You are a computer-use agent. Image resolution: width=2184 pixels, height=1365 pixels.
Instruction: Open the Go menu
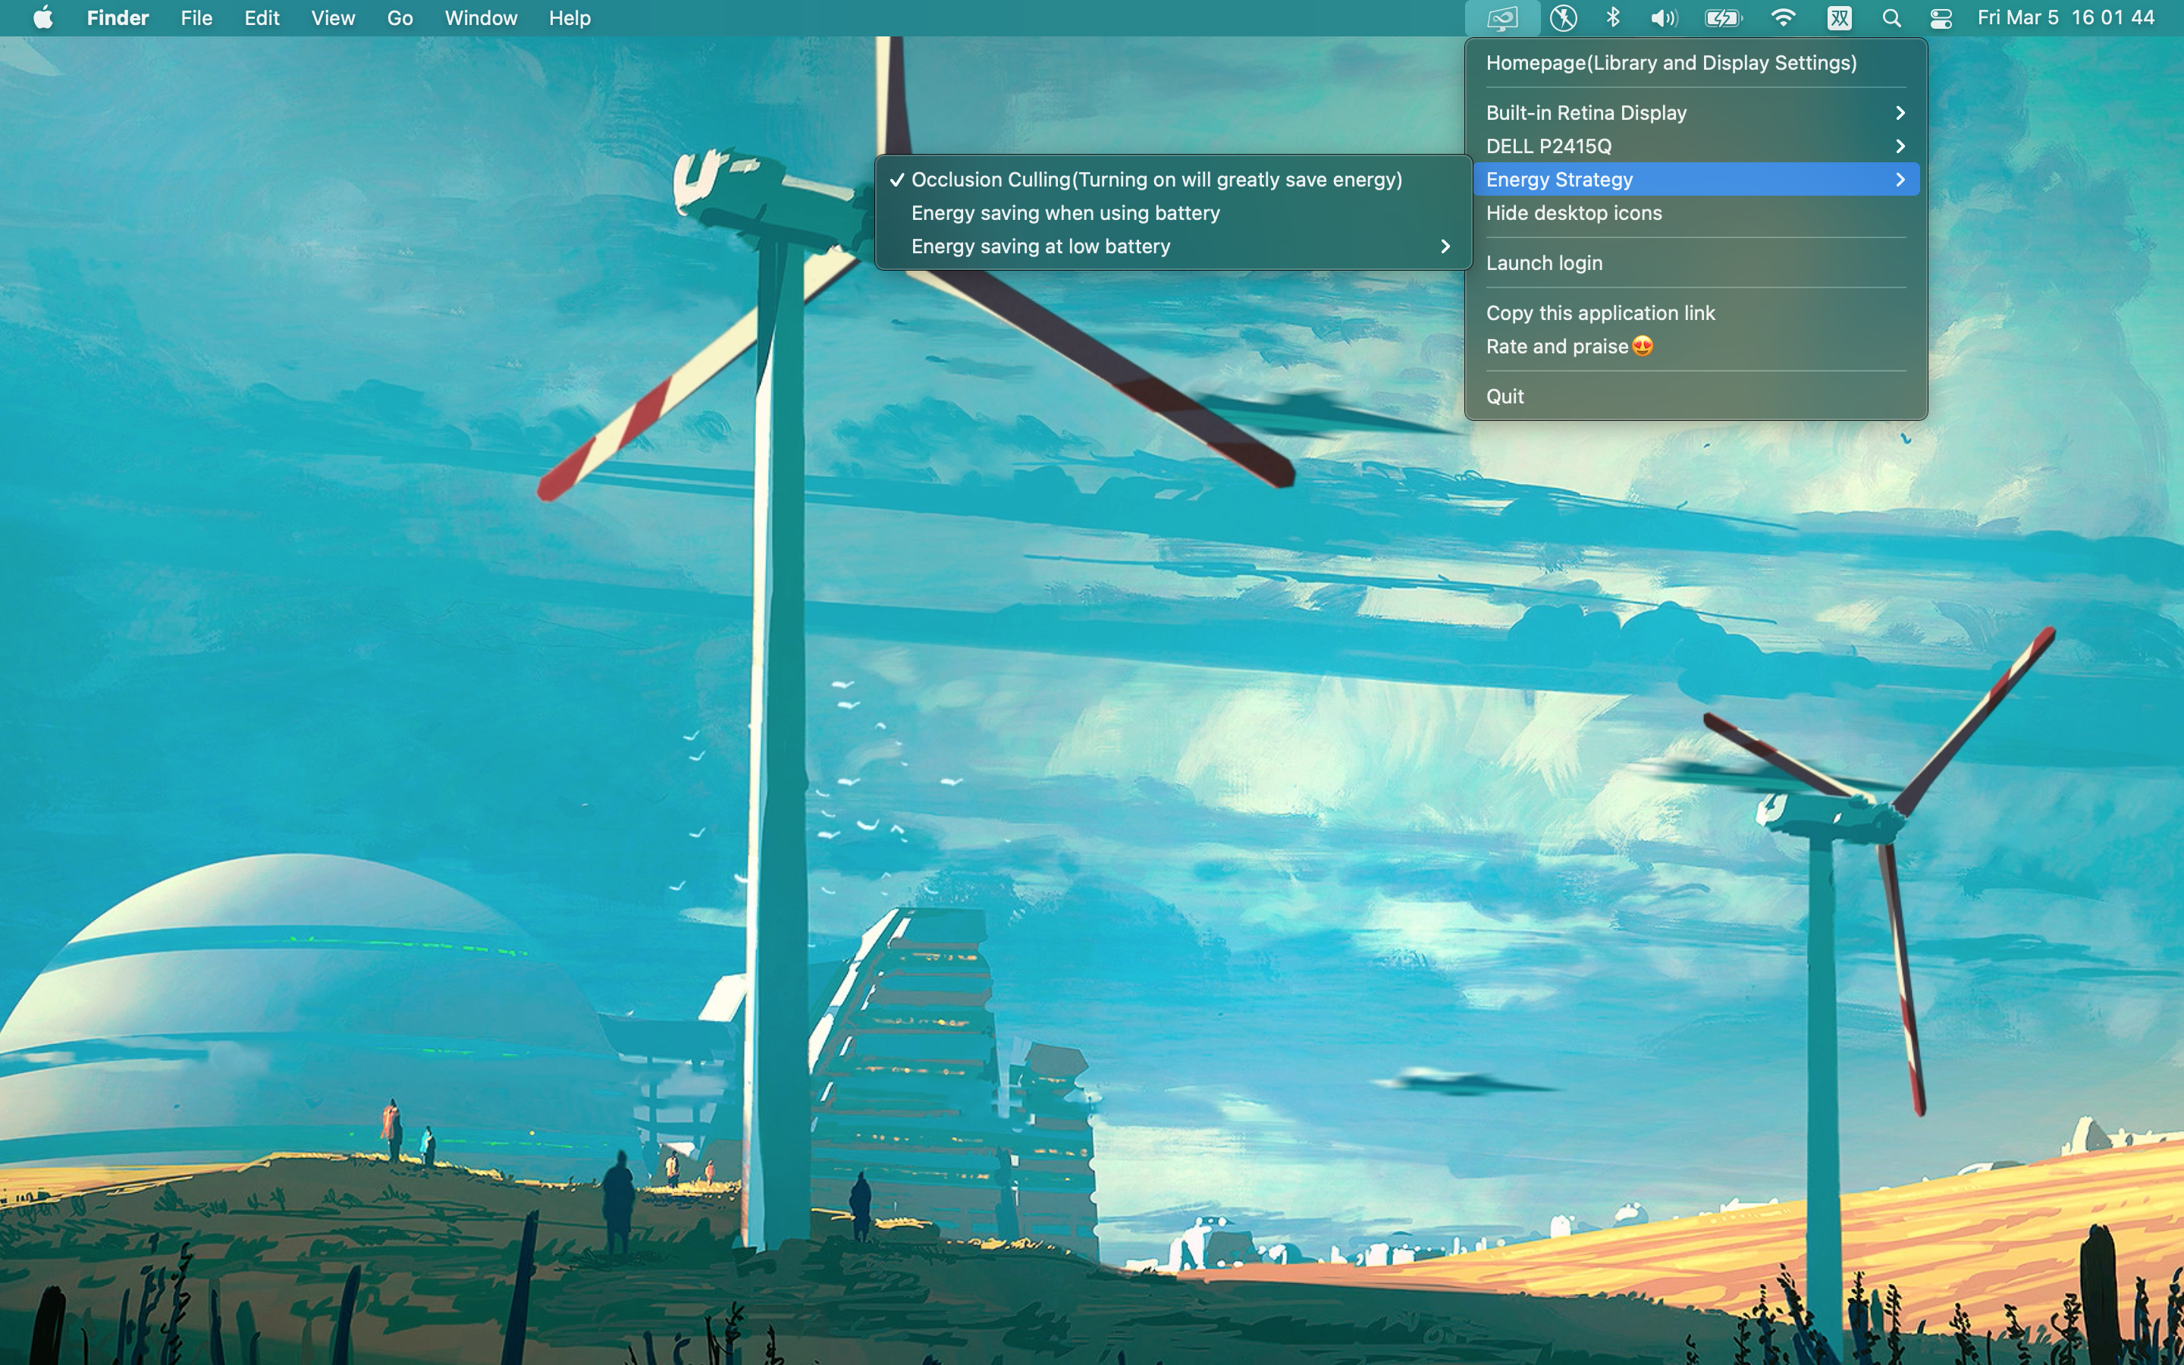point(400,18)
